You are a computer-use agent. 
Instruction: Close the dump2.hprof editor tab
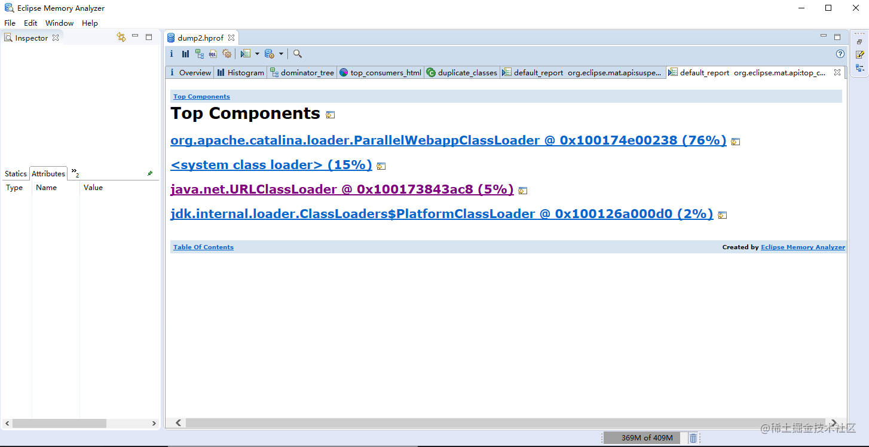[231, 38]
